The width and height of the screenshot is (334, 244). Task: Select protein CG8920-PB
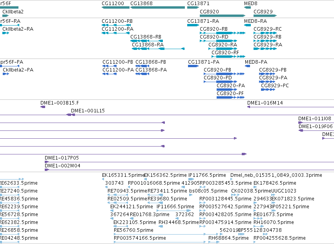[224, 74]
